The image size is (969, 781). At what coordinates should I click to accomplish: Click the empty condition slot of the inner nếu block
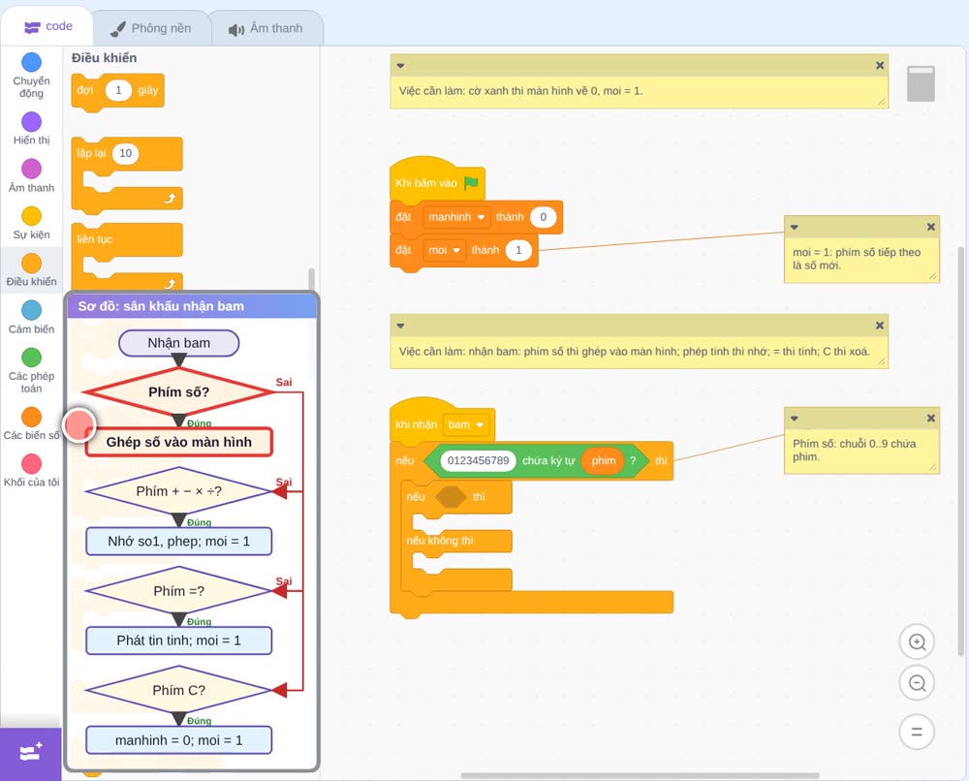coord(451,497)
